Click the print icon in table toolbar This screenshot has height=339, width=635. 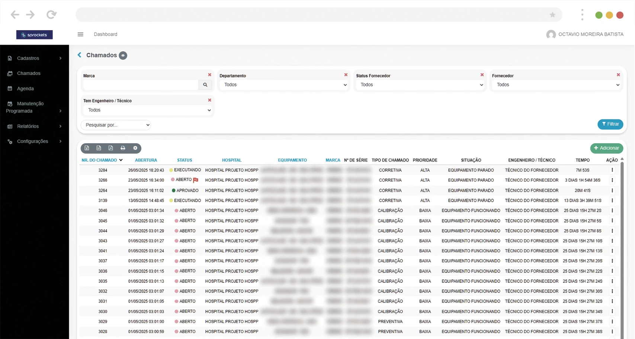click(x=123, y=148)
